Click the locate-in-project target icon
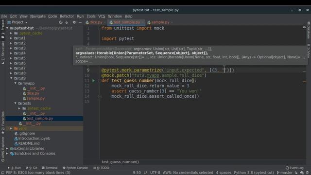Screen dimensions: 311x175 [61, 22]
